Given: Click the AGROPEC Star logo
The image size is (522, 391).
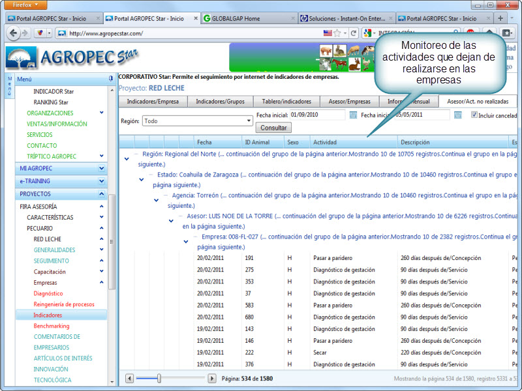Looking at the screenshot, I should [72, 57].
